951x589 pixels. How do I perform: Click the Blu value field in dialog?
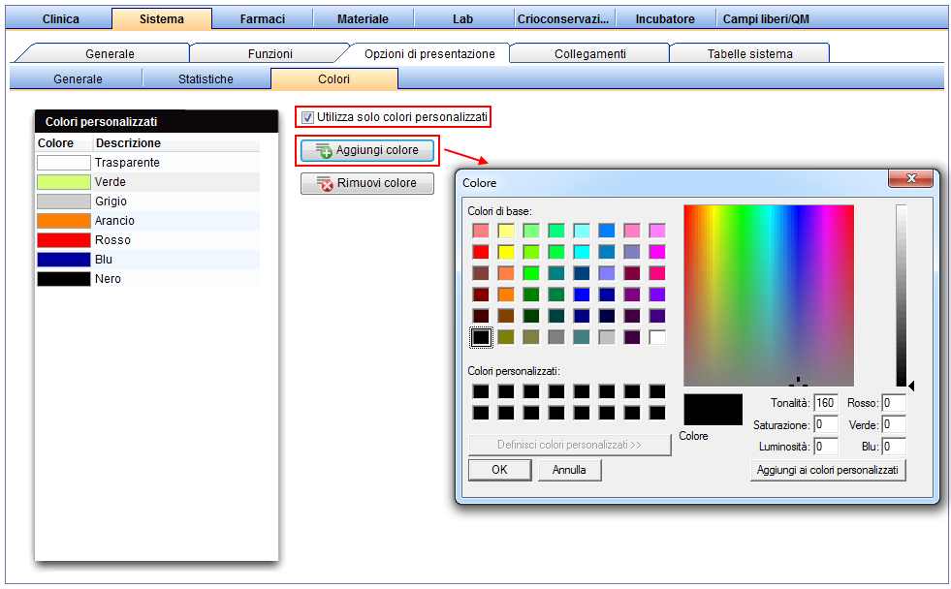coord(894,447)
